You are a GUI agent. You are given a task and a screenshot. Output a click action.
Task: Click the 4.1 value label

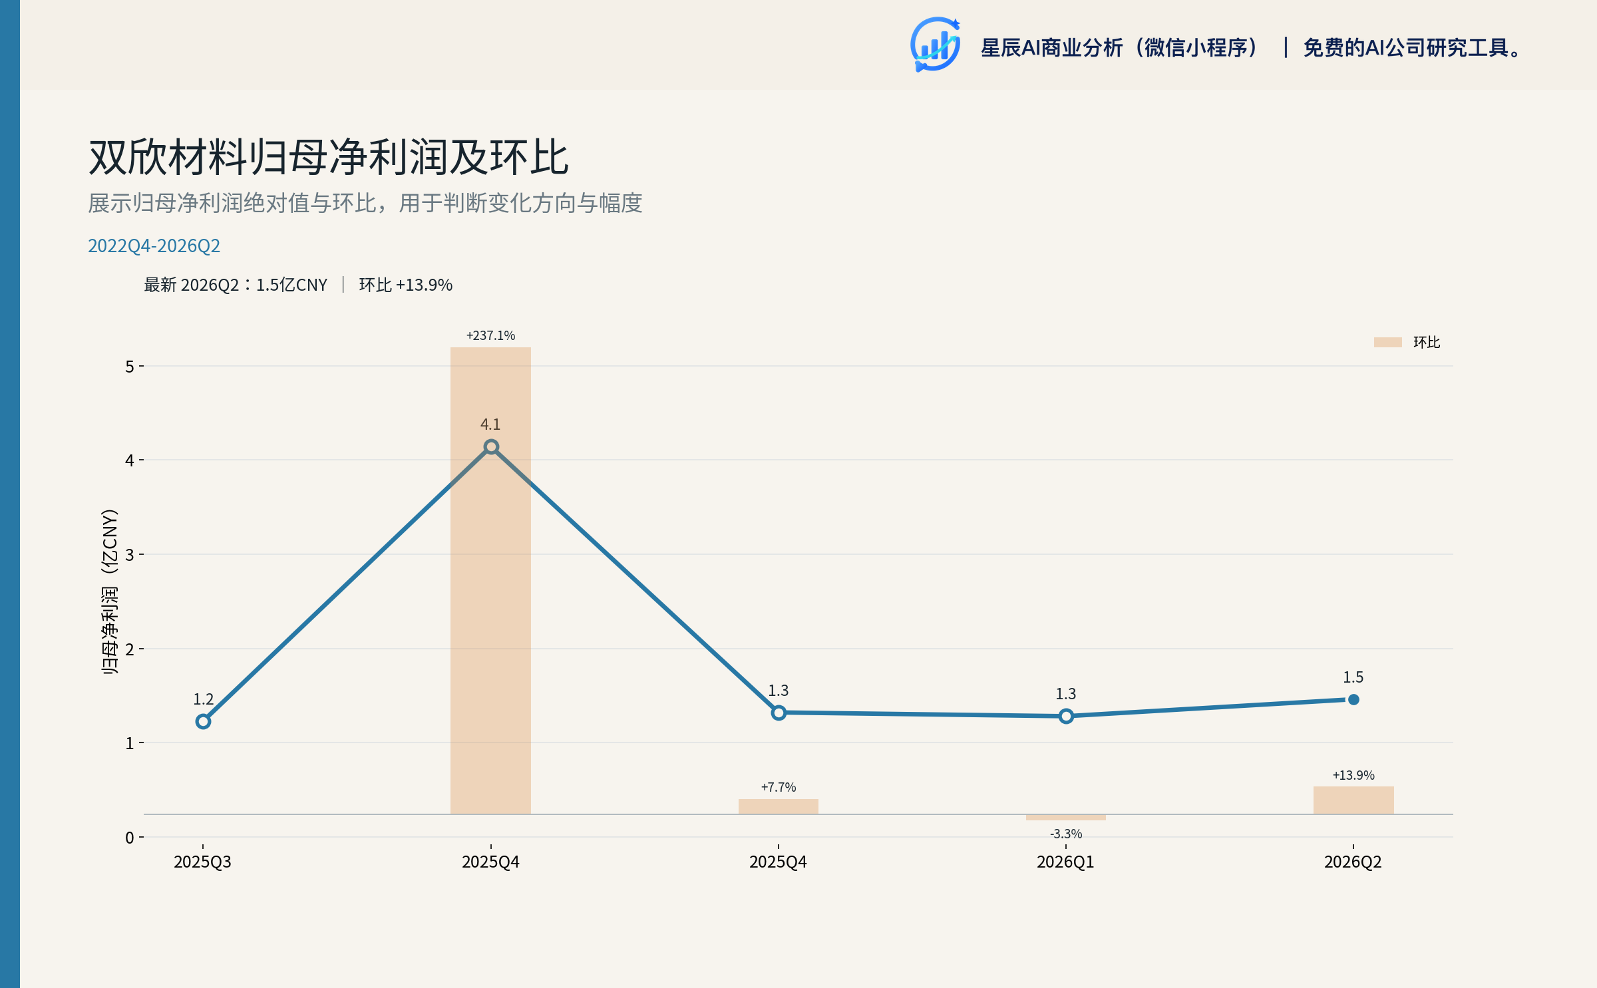(490, 424)
